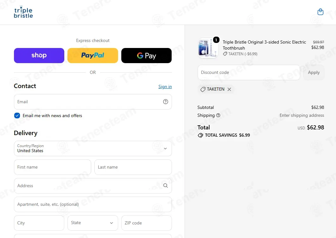
Task: Expand the State dropdown
Action: coord(92,223)
